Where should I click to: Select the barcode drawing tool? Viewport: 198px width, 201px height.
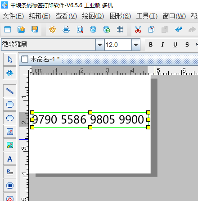tap(10, 186)
